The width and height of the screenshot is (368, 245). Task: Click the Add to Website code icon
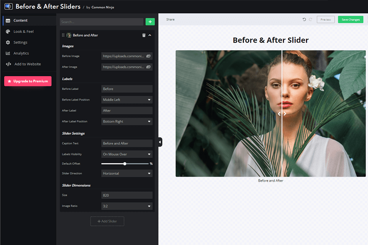pos(8,64)
